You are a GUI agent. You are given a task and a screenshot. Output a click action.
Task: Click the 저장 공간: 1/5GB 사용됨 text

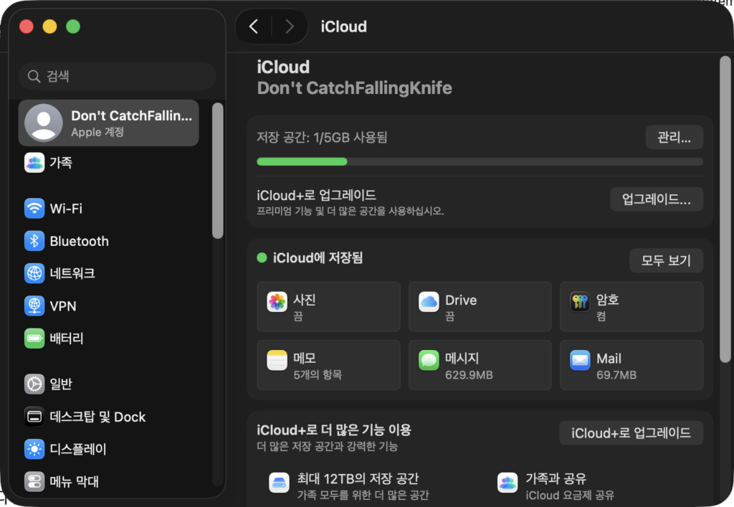coord(322,138)
